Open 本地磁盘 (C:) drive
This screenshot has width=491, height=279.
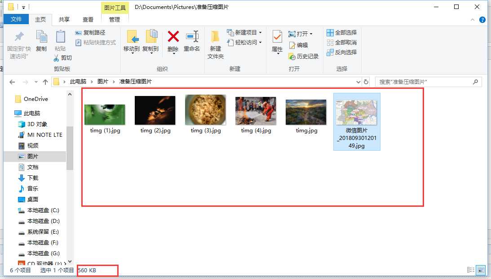pyautogui.click(x=39, y=210)
